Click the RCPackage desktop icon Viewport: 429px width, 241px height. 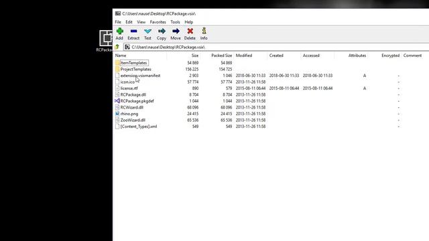[106, 38]
